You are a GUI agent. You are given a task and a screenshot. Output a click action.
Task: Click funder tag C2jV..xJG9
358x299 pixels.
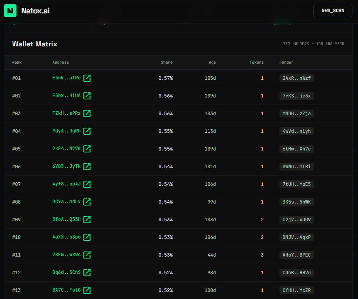click(297, 220)
